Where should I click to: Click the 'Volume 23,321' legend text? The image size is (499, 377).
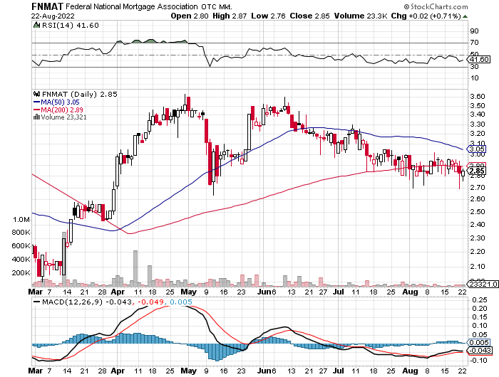(x=63, y=117)
